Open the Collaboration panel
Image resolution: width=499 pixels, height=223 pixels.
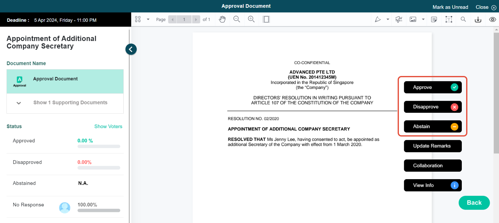tap(433, 166)
